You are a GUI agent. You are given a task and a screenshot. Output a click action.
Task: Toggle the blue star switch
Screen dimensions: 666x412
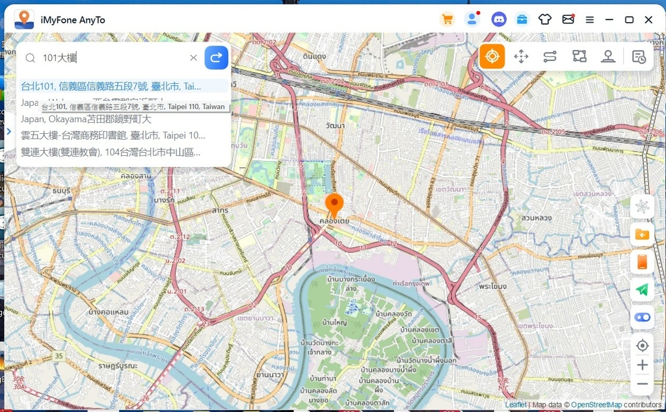642,317
